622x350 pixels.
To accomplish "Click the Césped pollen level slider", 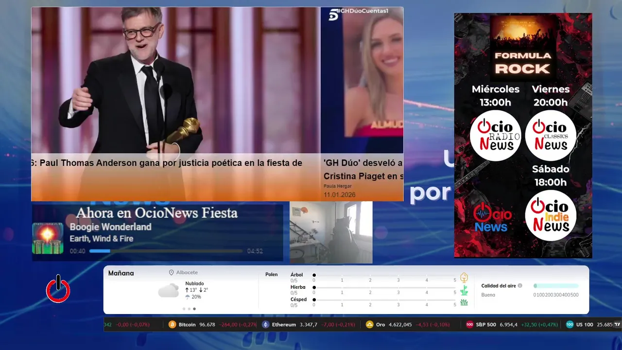I will pyautogui.click(x=384, y=300).
